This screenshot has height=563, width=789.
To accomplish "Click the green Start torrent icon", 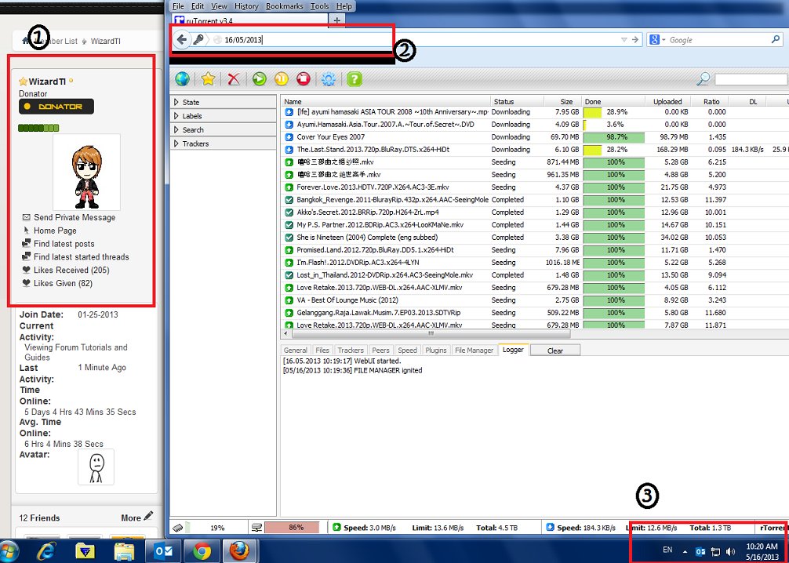I will [x=259, y=78].
